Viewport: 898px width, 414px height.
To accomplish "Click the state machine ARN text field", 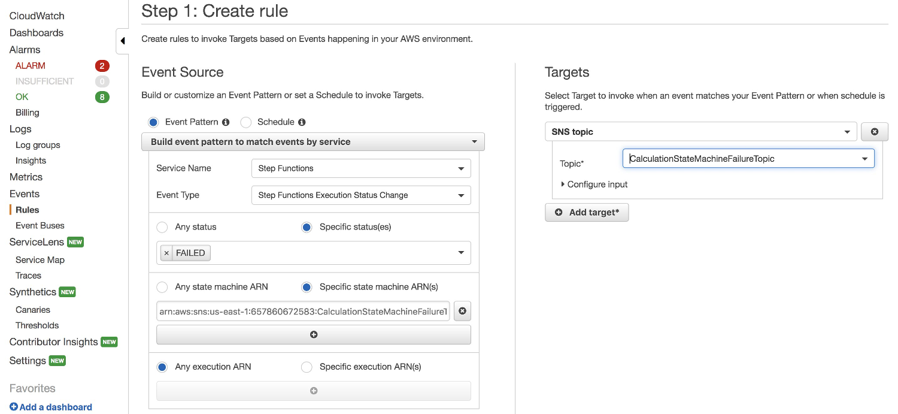I will (x=303, y=312).
